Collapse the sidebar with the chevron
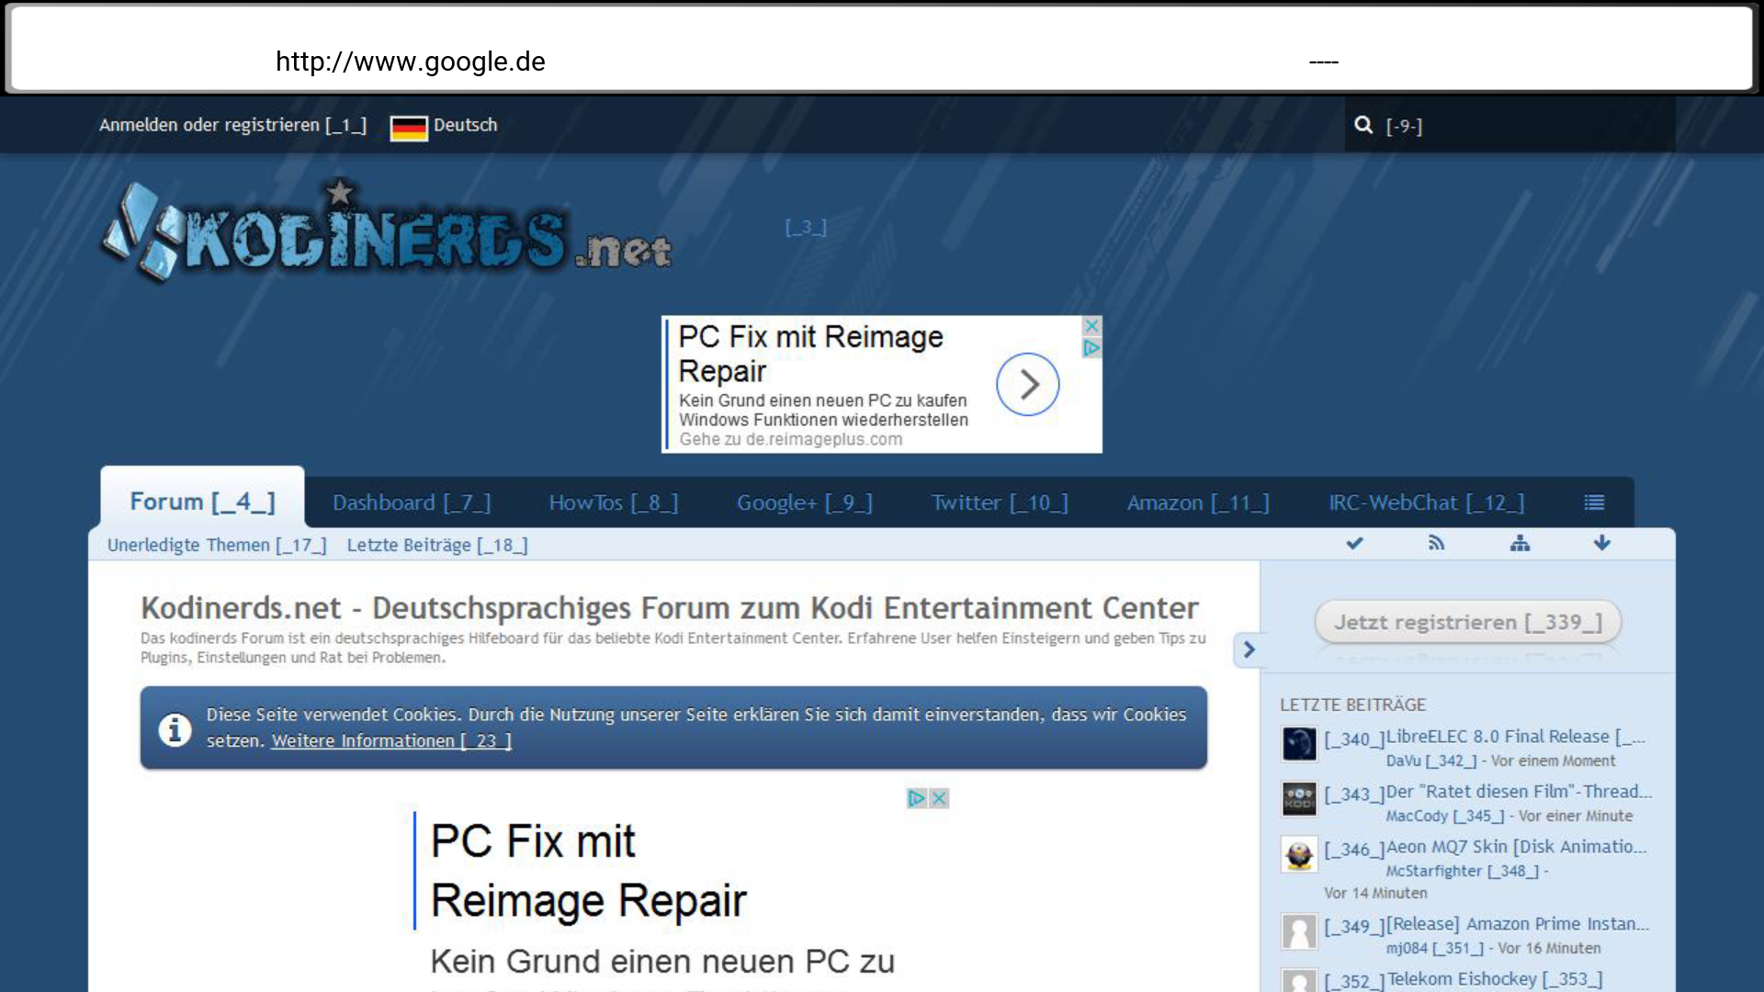This screenshot has width=1764, height=992. [x=1249, y=650]
